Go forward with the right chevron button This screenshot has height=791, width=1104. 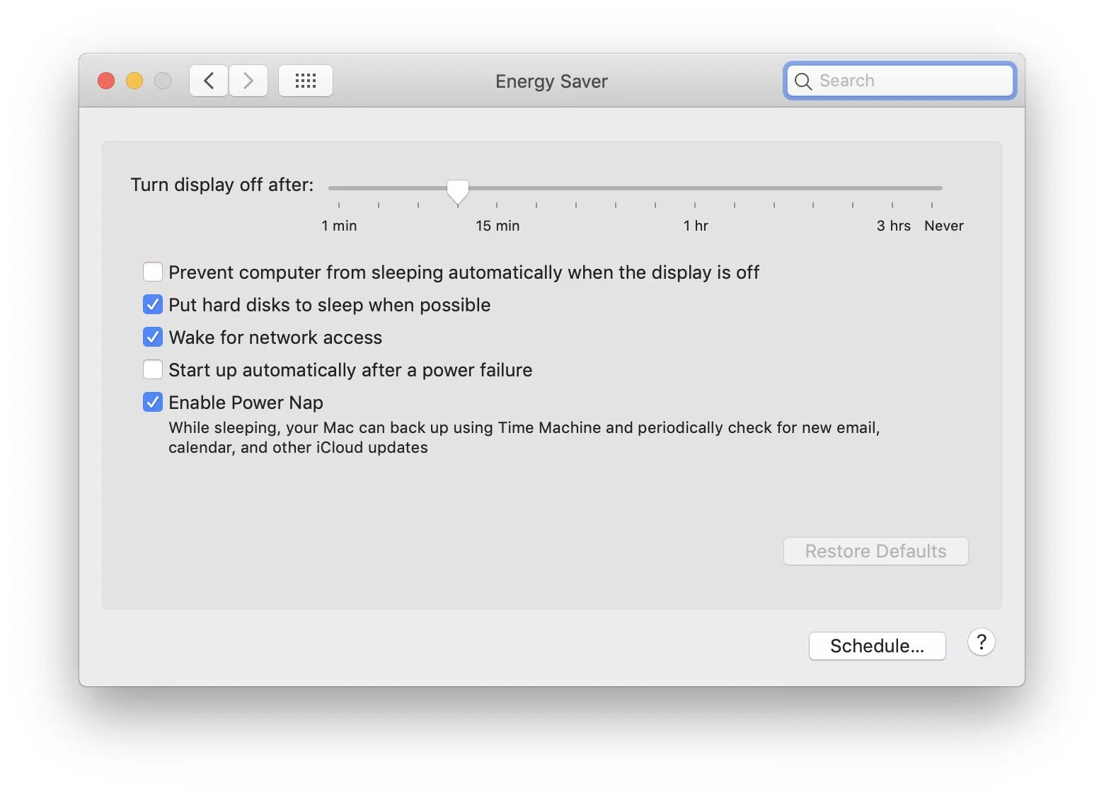248,81
